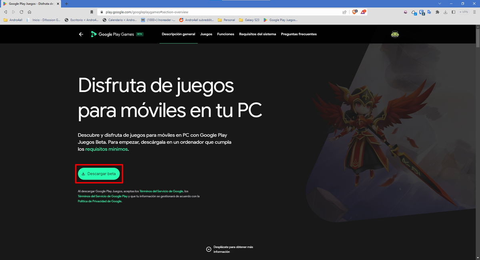Open the browser Extensions puzzle-piece icon
Screen dimensions: 480x260
point(437,12)
